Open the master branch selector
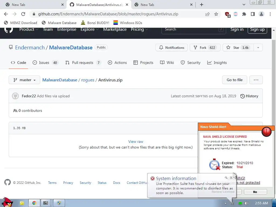This screenshot has height=207, width=276. 25,80
